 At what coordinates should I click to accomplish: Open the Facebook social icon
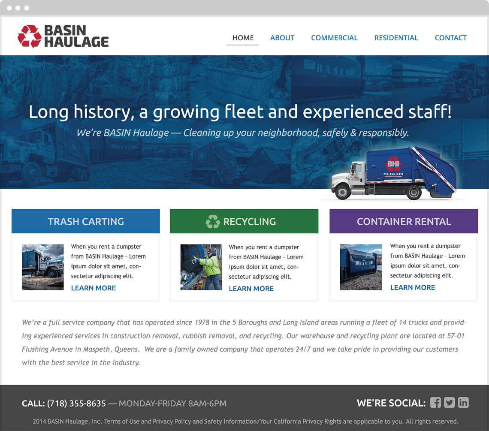[x=436, y=402]
